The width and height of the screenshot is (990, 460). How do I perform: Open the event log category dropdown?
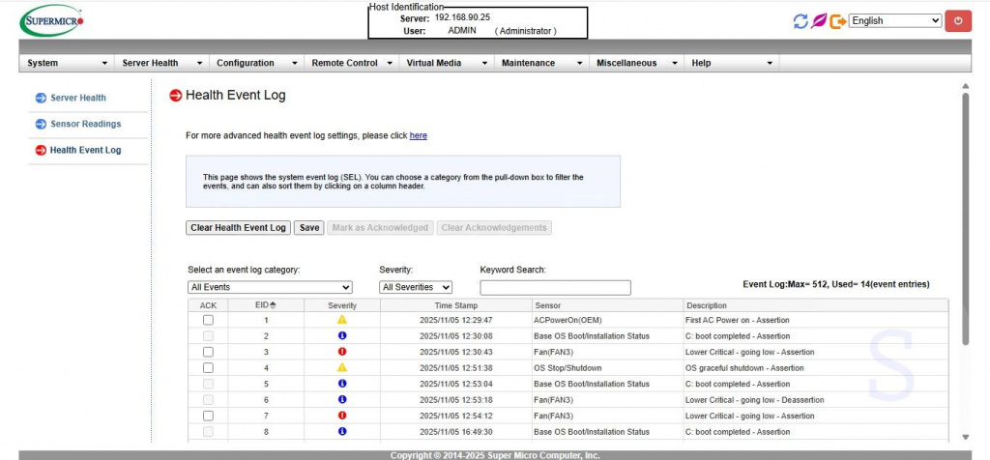[x=270, y=287]
